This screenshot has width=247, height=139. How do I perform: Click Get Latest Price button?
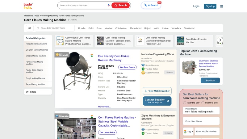click(x=107, y=133)
